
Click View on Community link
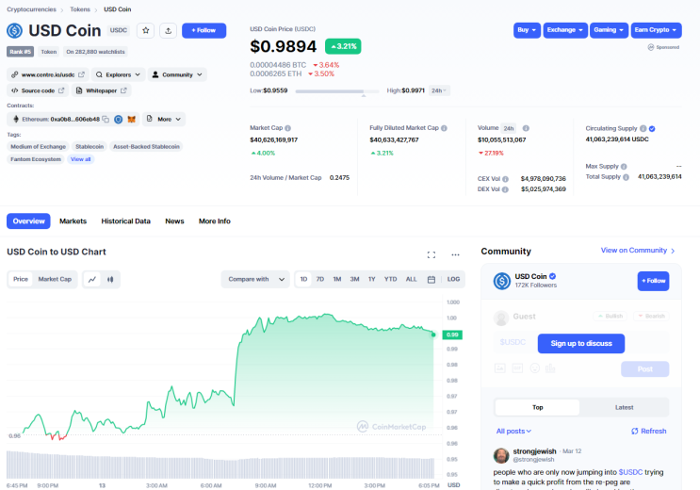[x=638, y=251]
